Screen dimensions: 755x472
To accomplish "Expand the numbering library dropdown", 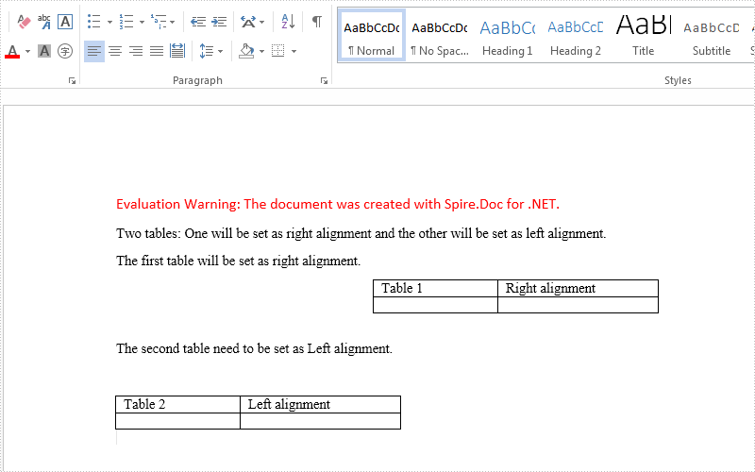I will tap(143, 22).
